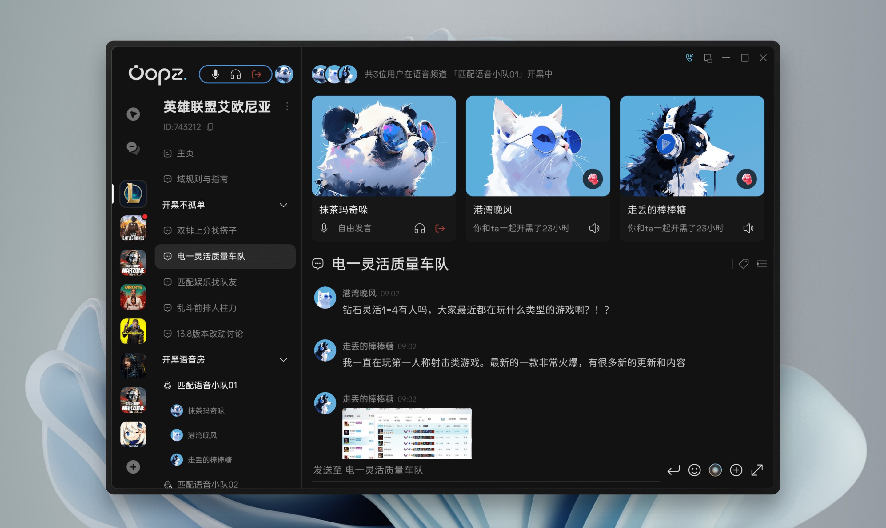This screenshot has width=886, height=528.
Task: Mute the microphone in the top voice bar
Action: 215,74
